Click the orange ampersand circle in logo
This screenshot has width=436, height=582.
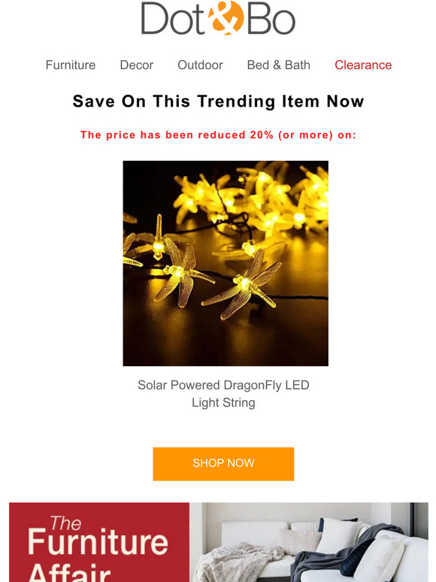[226, 18]
